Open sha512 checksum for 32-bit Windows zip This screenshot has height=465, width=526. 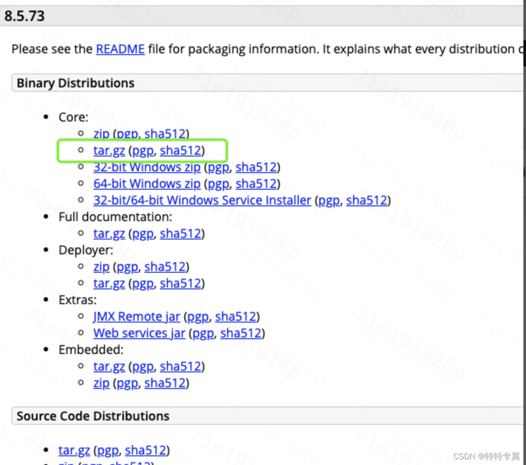click(256, 167)
